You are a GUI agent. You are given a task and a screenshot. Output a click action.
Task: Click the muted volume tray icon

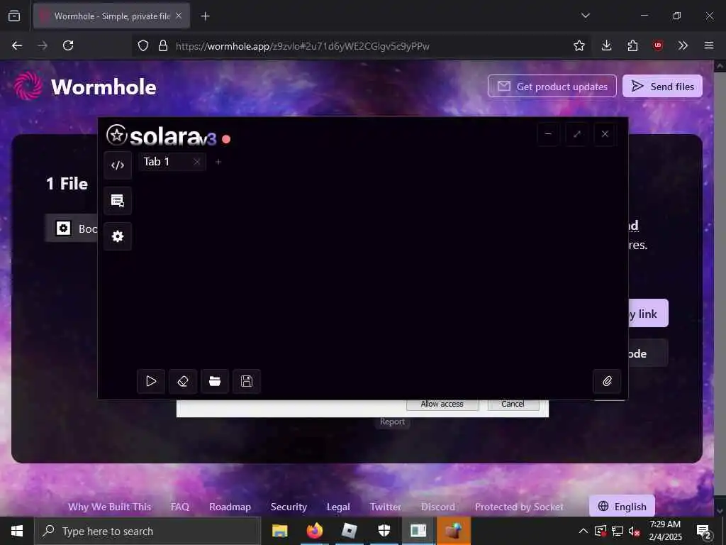click(x=634, y=531)
